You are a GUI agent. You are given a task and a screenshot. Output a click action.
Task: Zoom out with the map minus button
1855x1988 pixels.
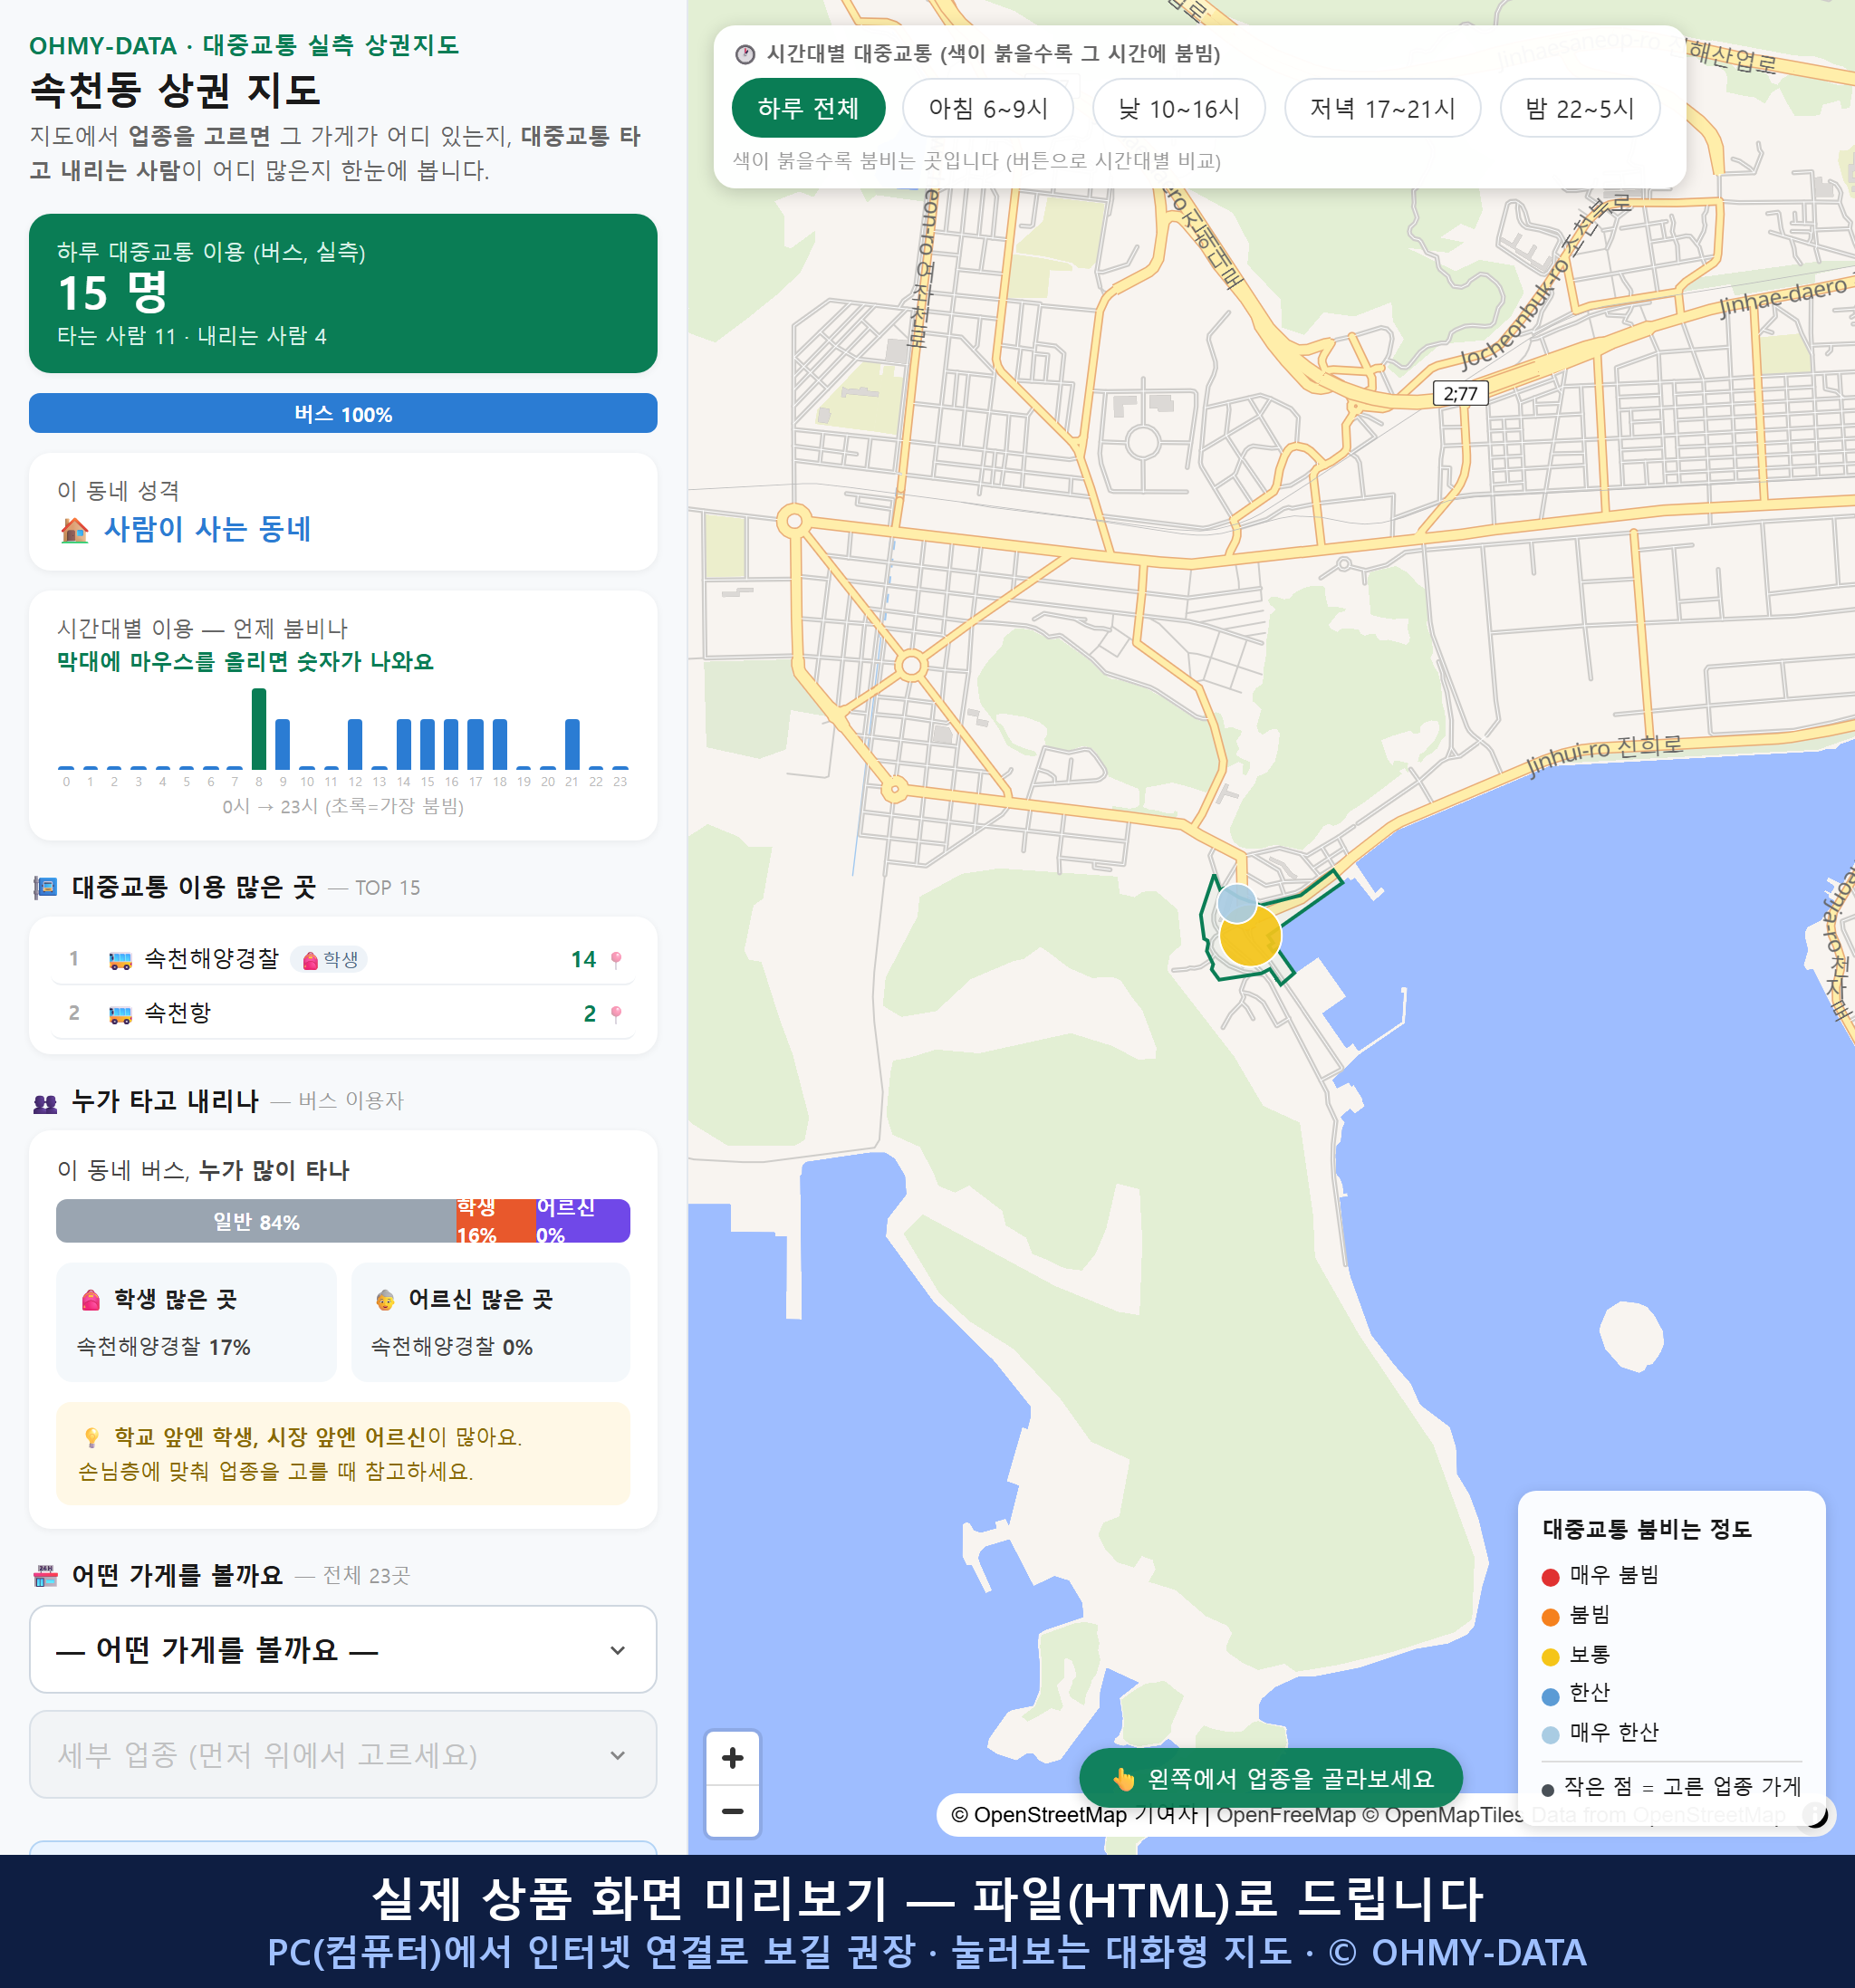[x=732, y=1811]
